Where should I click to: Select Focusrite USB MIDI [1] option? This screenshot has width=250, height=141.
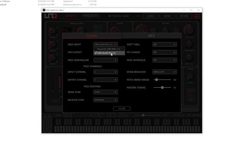pos(109,49)
